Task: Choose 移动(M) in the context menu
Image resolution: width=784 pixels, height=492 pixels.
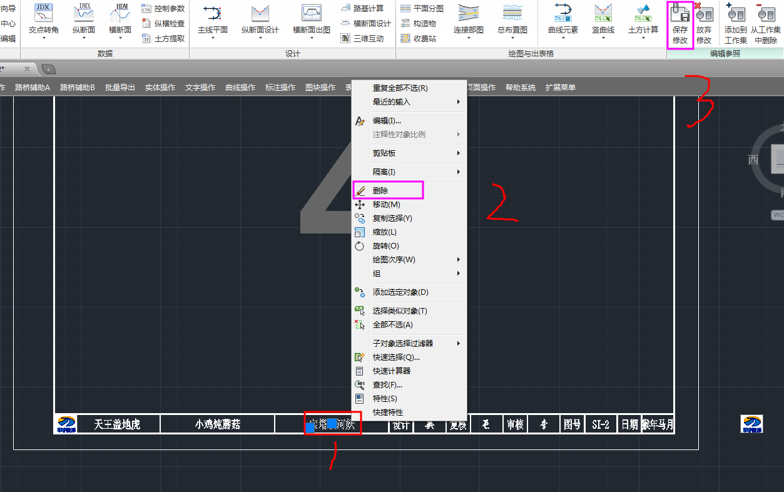Action: (x=409, y=205)
